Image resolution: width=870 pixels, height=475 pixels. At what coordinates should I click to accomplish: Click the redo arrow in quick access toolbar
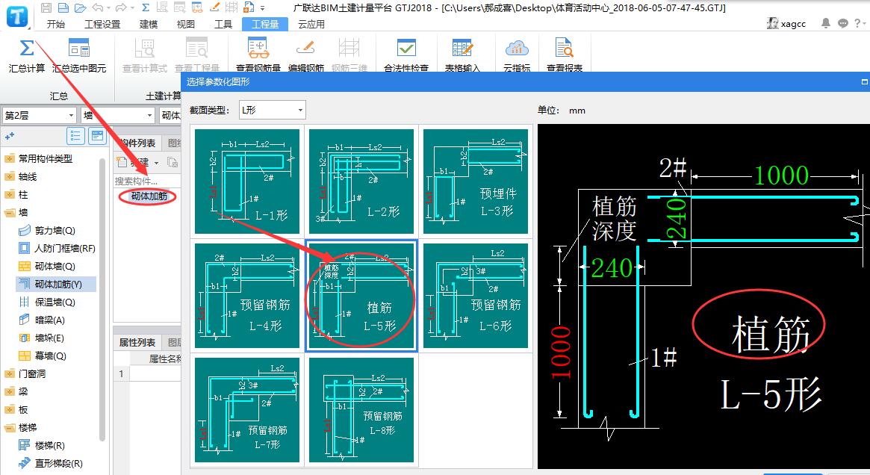[x=121, y=7]
